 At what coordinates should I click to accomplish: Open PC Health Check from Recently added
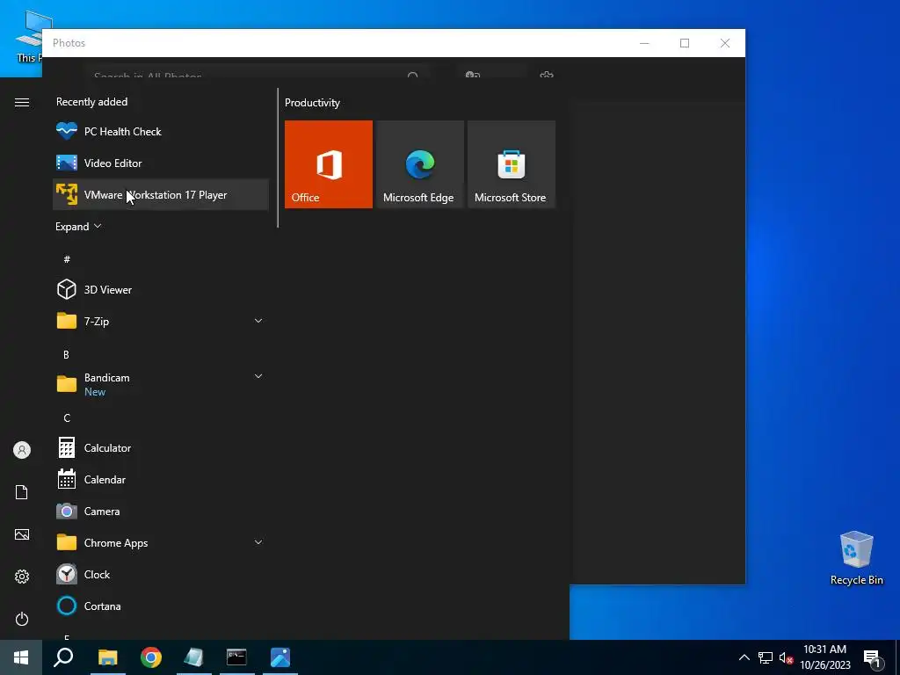point(161,132)
